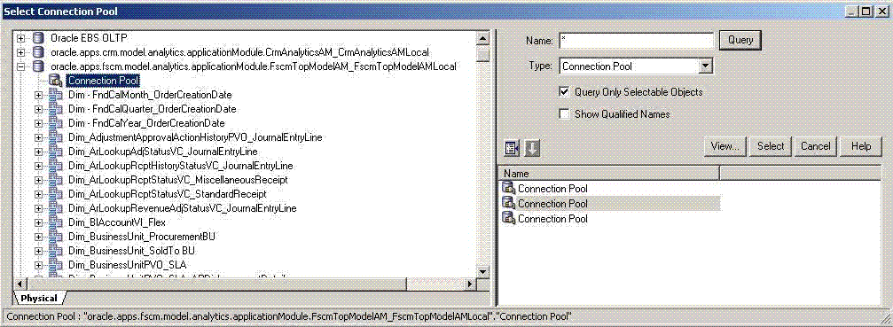The image size is (893, 327).
Task: Click the highlighted second Connection Pool result icon
Action: (x=508, y=204)
